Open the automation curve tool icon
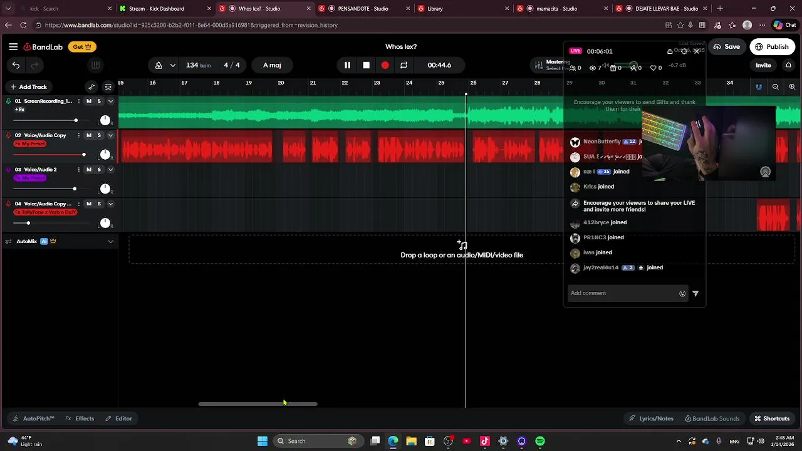802x451 pixels. [91, 87]
